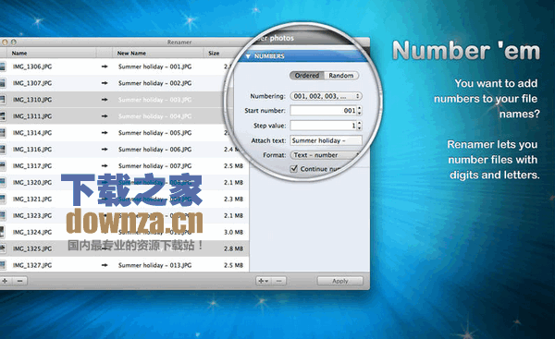This screenshot has width=555, height=339.
Task: Click the Attach text field
Action: (326, 140)
